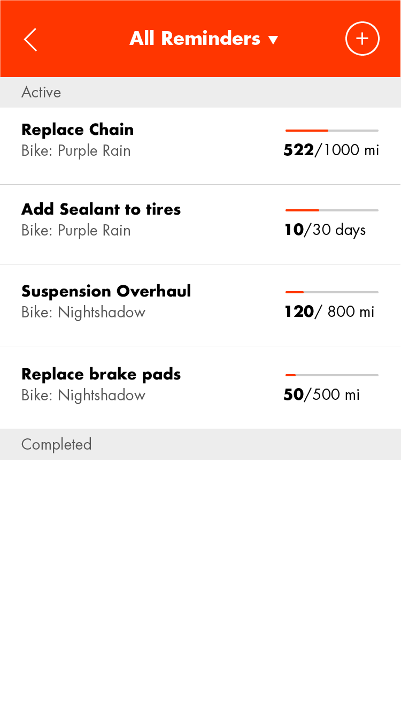This screenshot has width=401, height=714.
Task: Click the Suspension Overhaul progress bar
Action: coord(331,292)
